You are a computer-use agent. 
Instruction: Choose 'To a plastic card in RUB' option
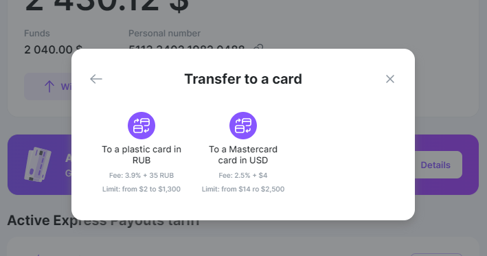(141, 154)
